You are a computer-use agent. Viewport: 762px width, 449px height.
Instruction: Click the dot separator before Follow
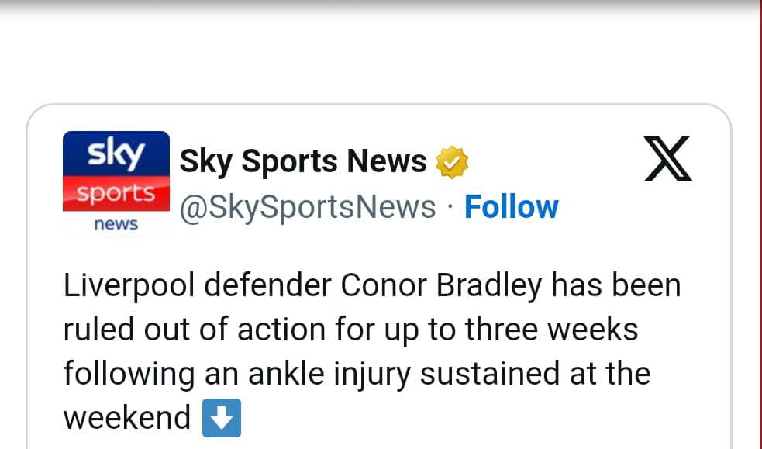[450, 208]
